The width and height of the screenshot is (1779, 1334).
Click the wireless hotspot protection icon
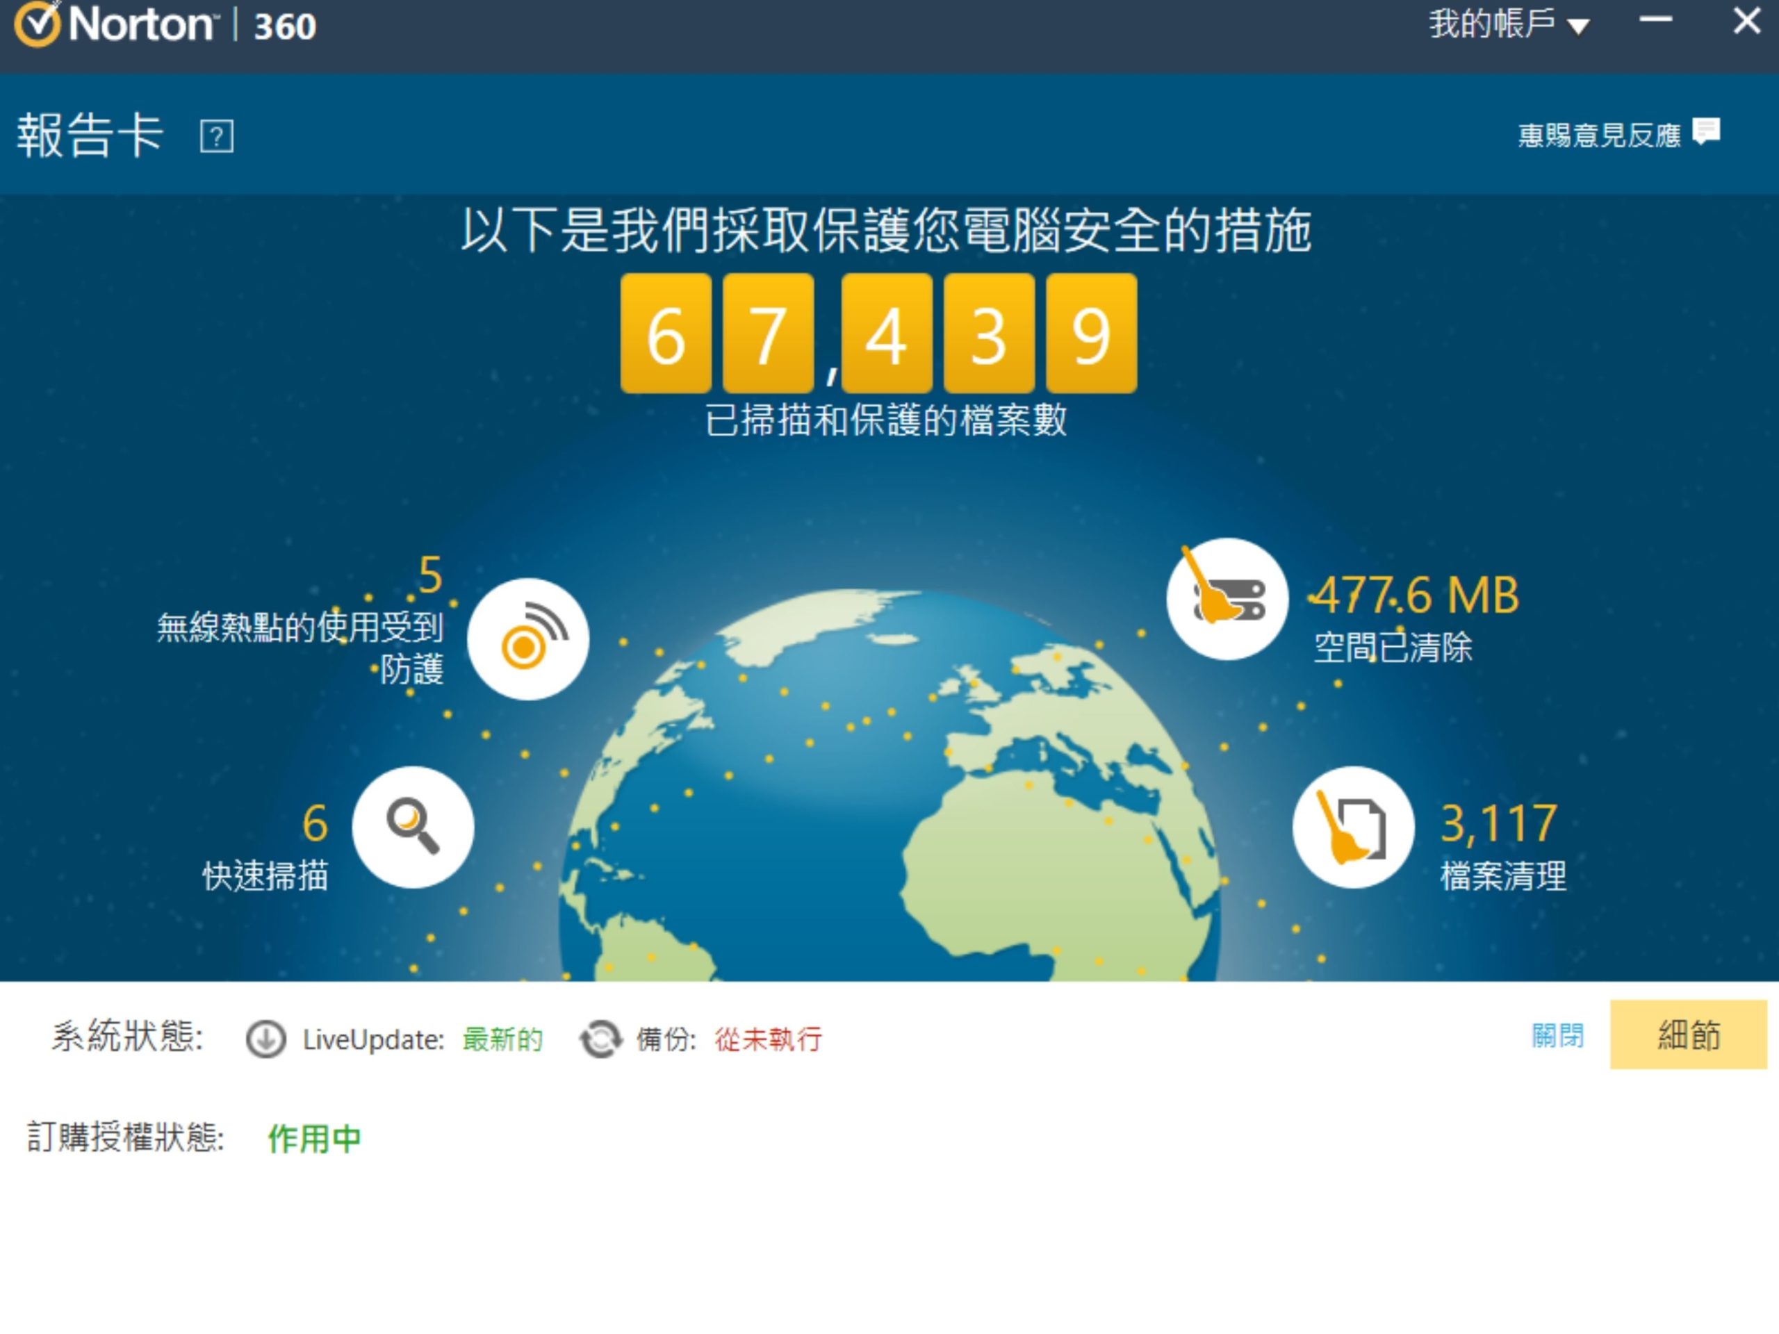pyautogui.click(x=527, y=639)
